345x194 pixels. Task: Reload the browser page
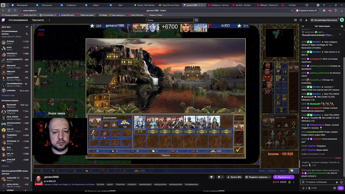tap(15, 11)
